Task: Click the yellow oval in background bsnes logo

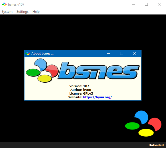Action: pos(146,133)
